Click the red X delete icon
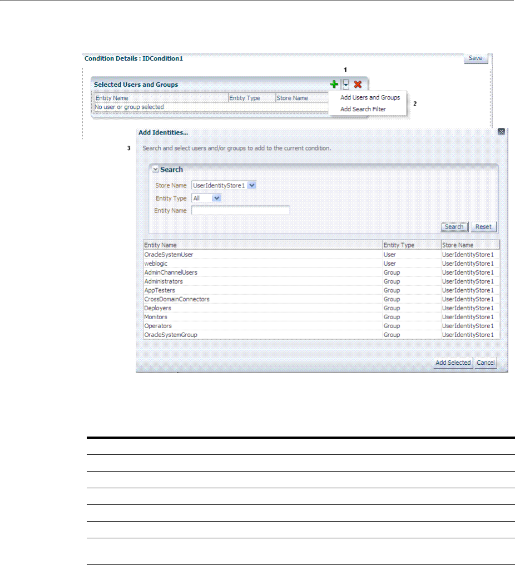Image resolution: width=515 pixels, height=565 pixels. pos(358,85)
